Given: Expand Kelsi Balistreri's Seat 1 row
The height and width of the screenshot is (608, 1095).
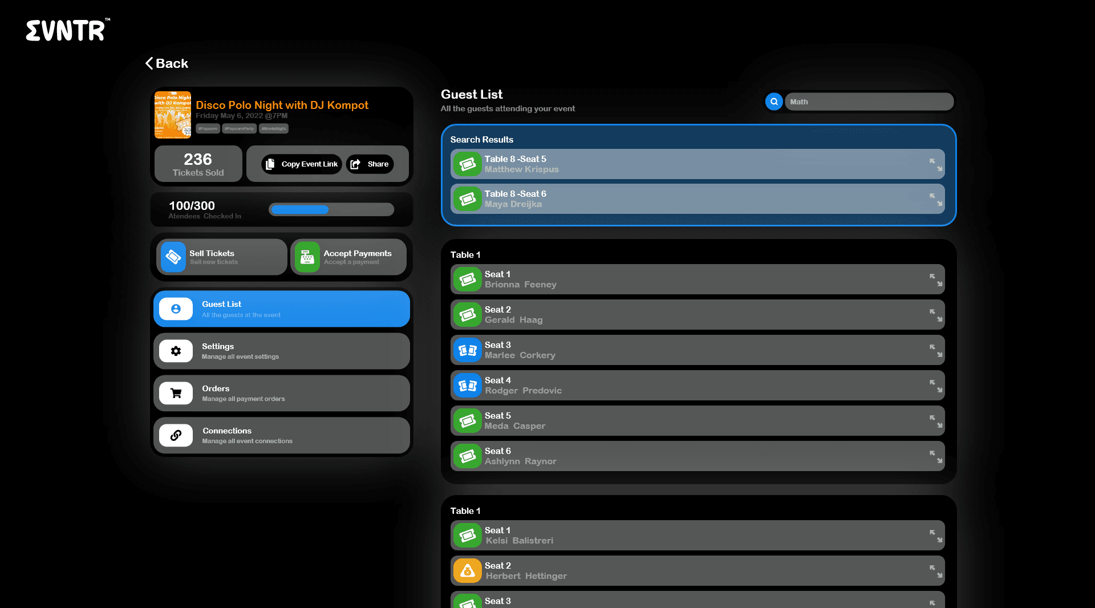Looking at the screenshot, I should coord(935,535).
